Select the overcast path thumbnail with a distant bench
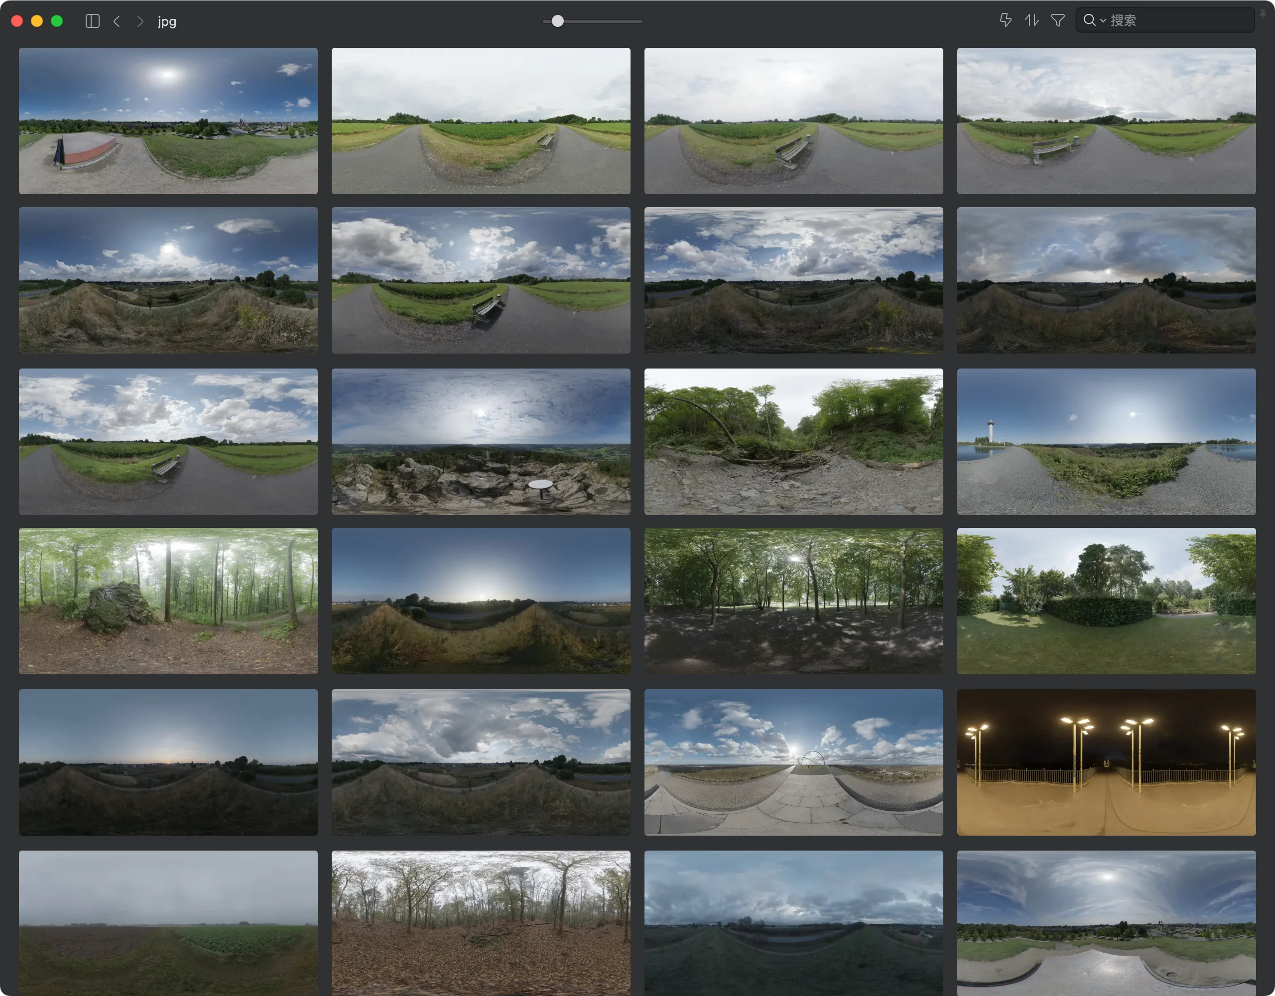The image size is (1275, 996). [x=481, y=121]
